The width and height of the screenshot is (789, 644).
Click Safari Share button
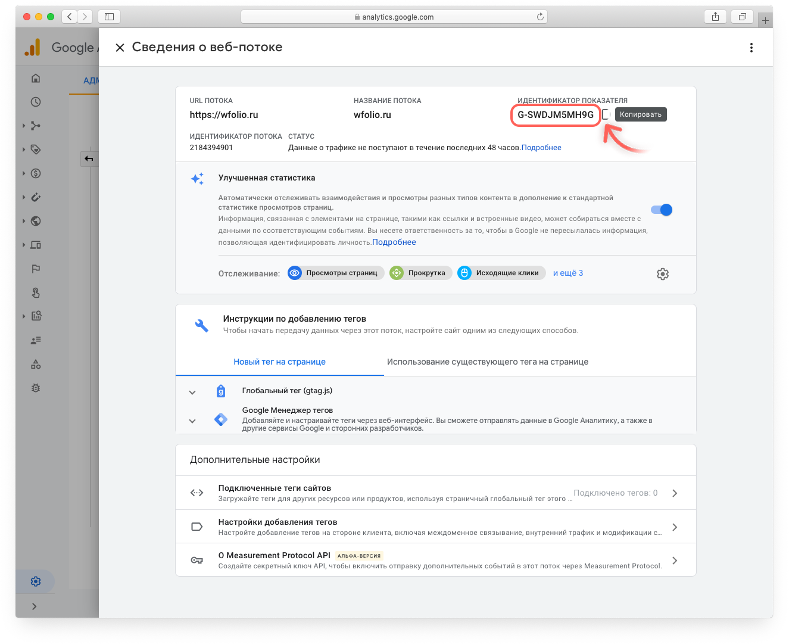pyautogui.click(x=715, y=17)
